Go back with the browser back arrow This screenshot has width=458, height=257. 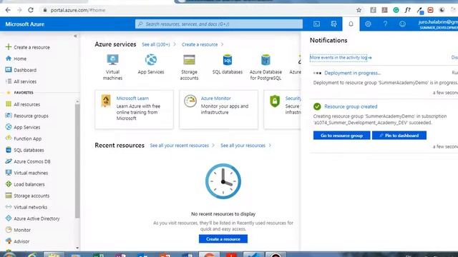click(8, 10)
